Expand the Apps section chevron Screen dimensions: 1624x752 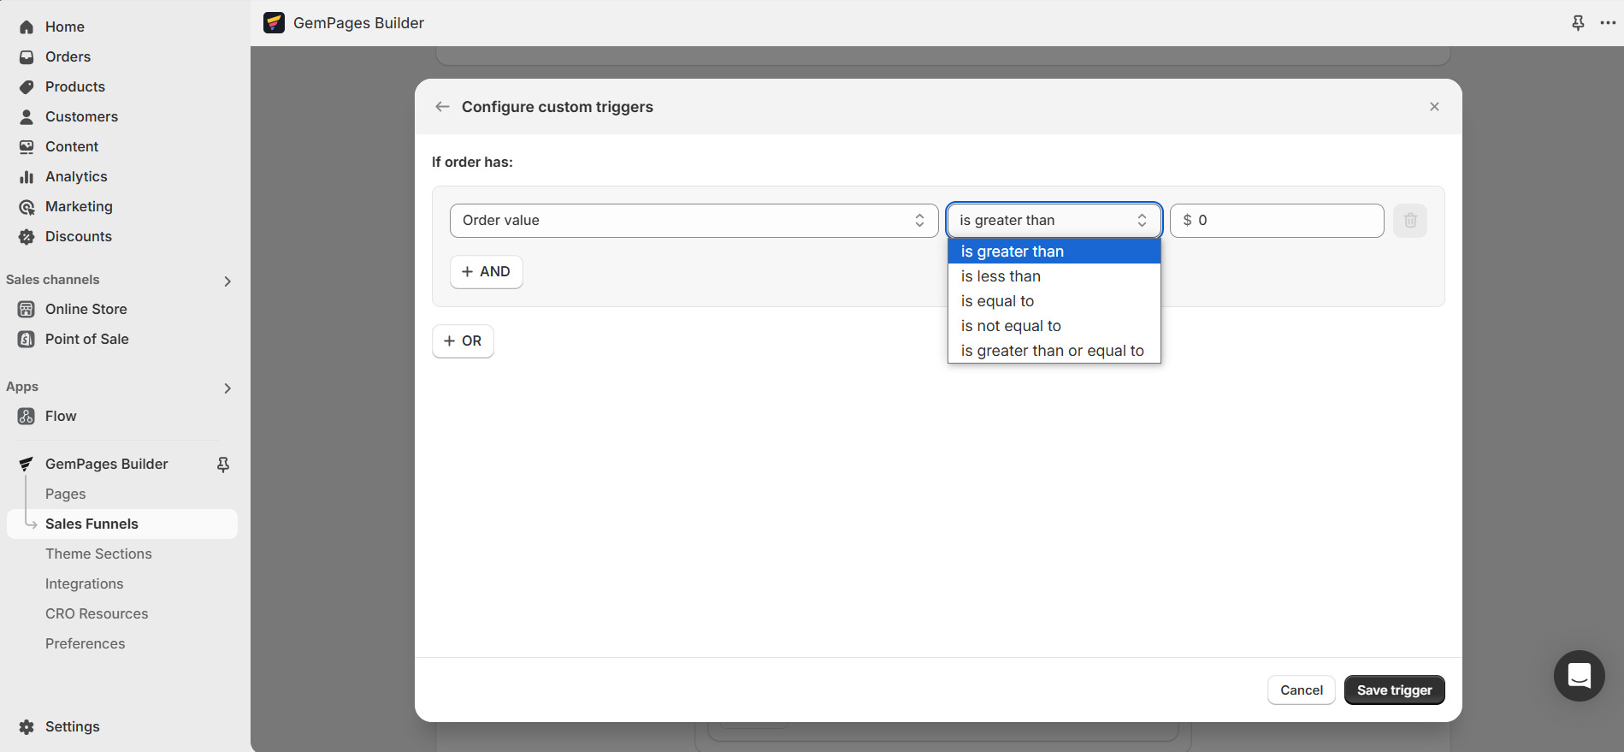[227, 388]
